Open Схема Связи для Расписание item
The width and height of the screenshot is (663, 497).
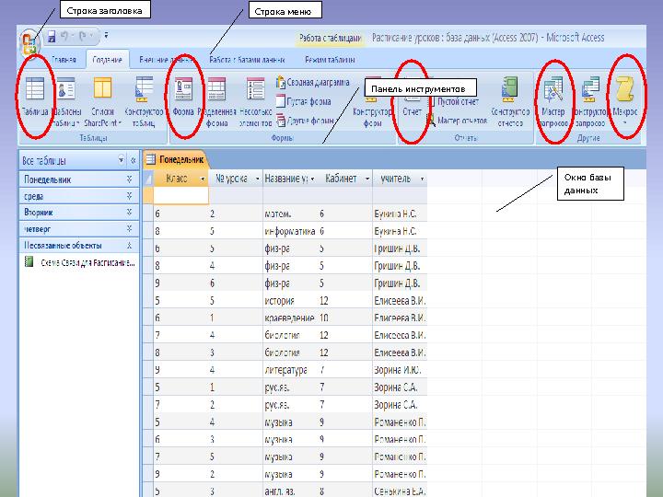[80, 262]
